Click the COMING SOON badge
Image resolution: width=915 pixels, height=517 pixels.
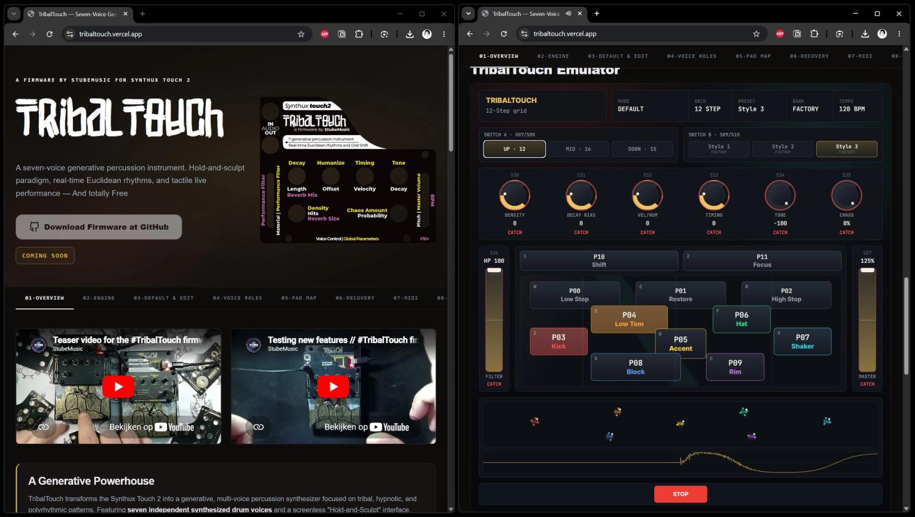pos(45,256)
